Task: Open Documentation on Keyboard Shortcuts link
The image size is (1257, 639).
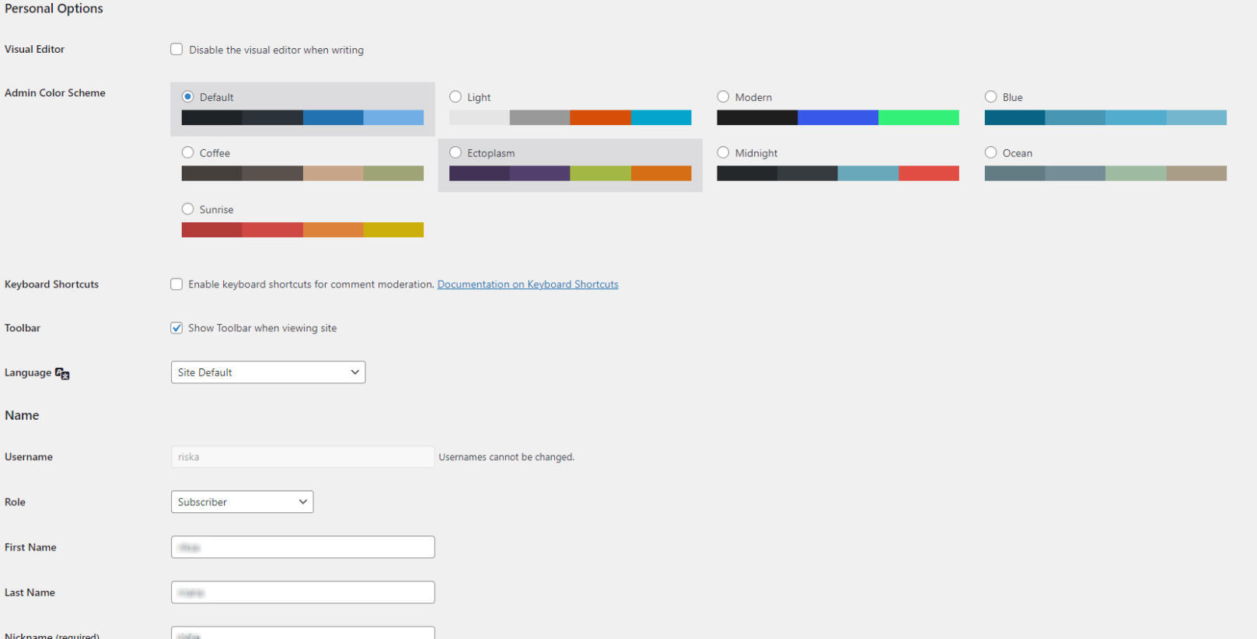Action: 528,285
